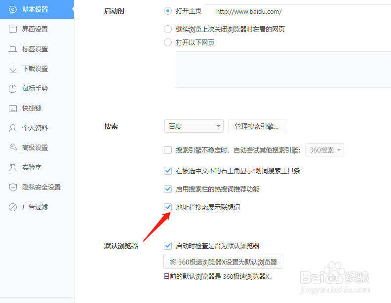Select 继续浏览上次关闭浏览器时在看的网页 radio option
This screenshot has width=391, height=303.
click(168, 29)
